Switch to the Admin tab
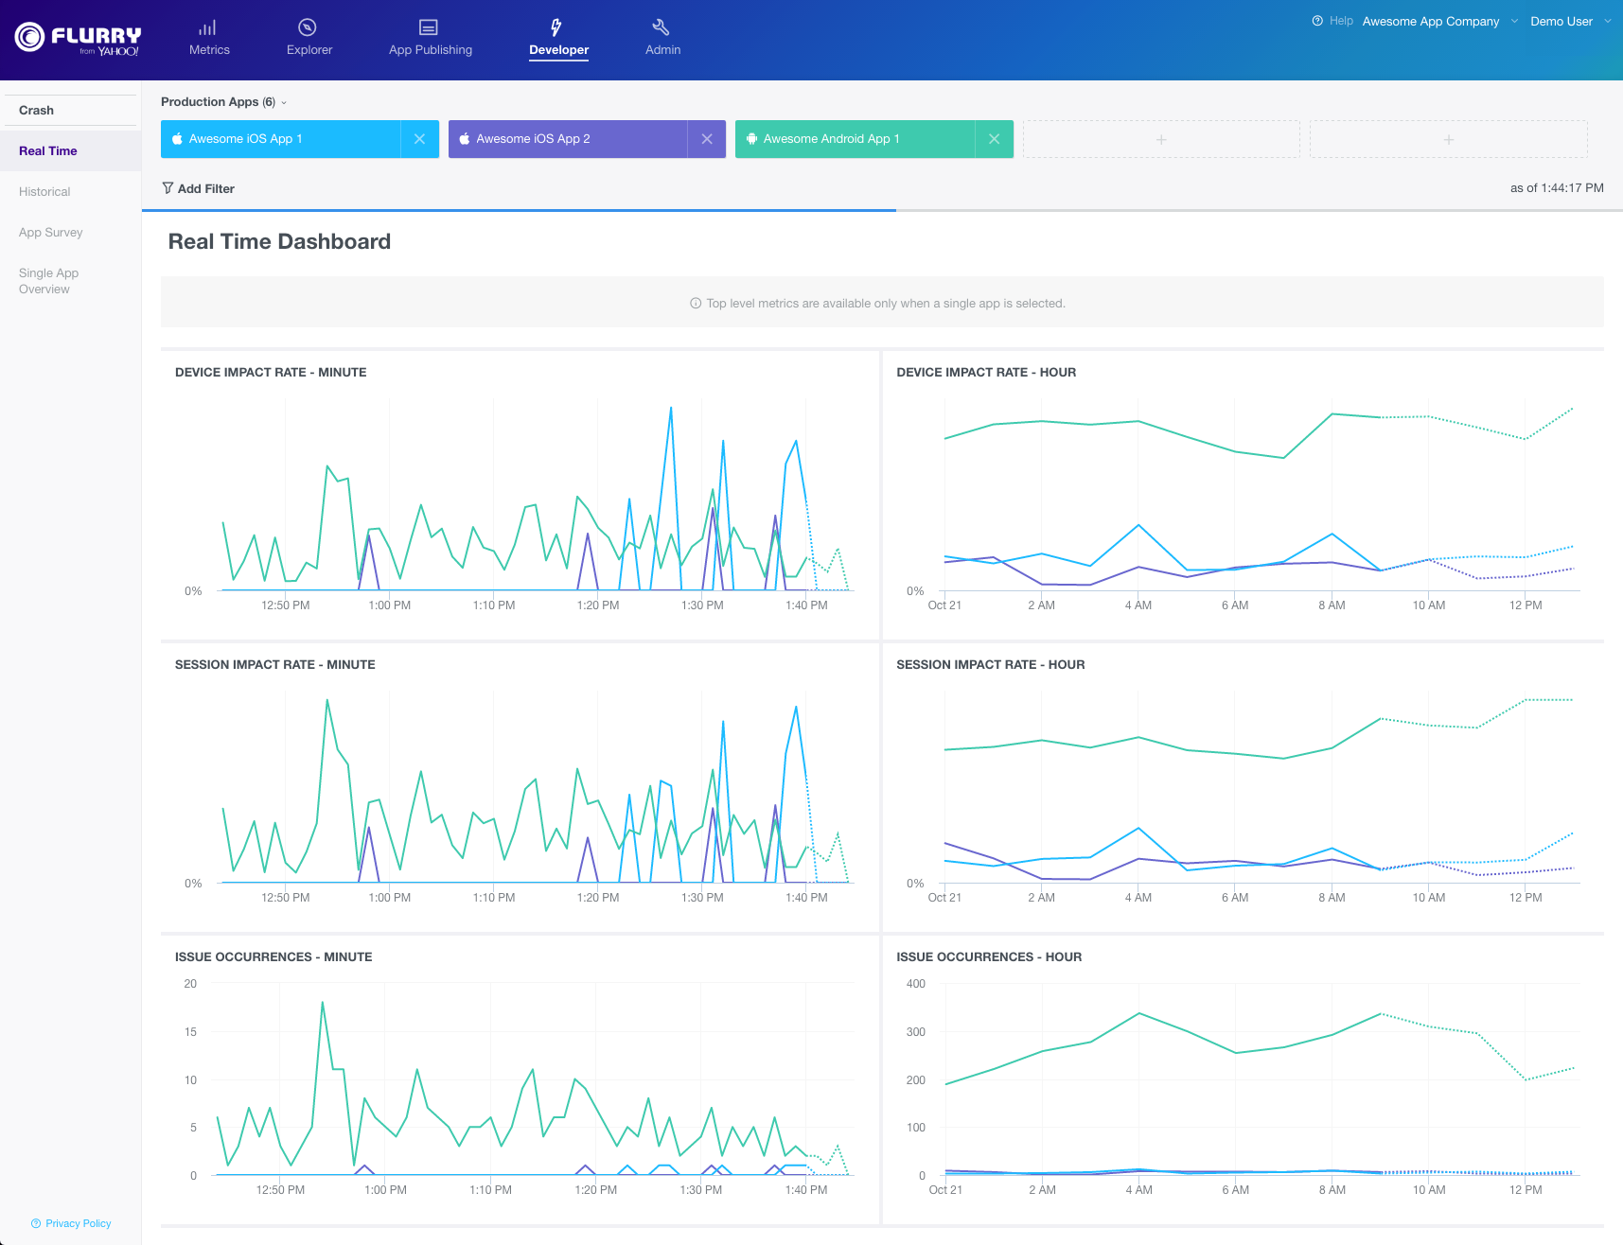The width and height of the screenshot is (1623, 1245). [x=662, y=39]
